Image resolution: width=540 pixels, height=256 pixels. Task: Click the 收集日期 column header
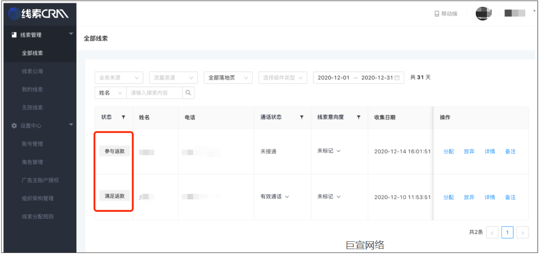385,117
